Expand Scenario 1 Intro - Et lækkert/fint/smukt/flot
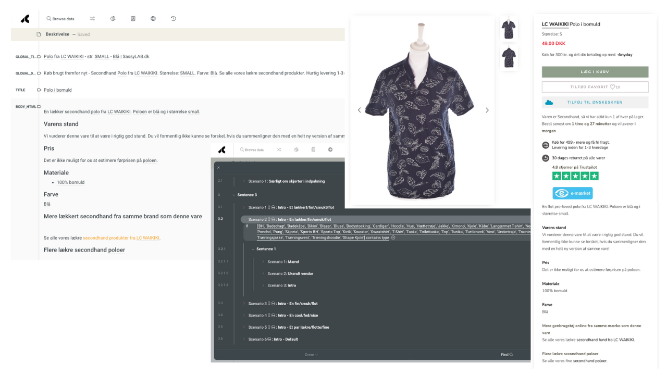This screenshot has height=375, width=667. click(244, 207)
